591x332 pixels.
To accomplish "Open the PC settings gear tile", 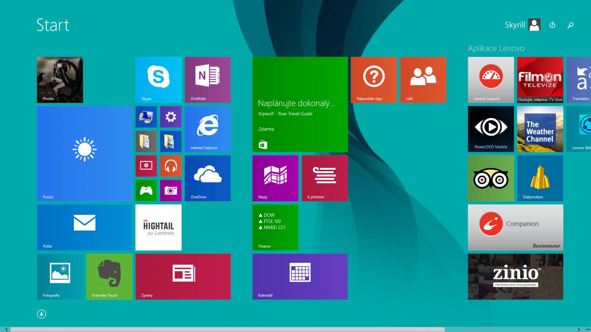I will [171, 117].
